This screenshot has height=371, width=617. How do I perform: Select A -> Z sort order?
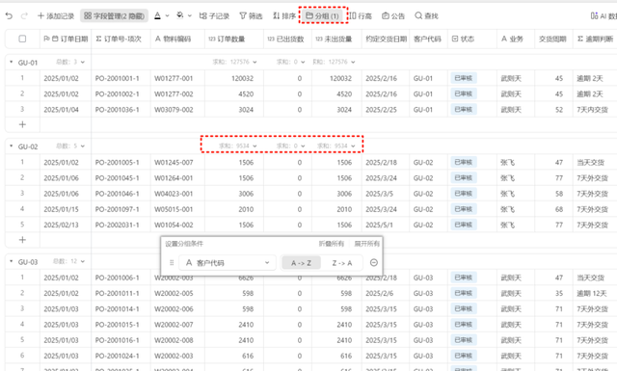click(301, 263)
